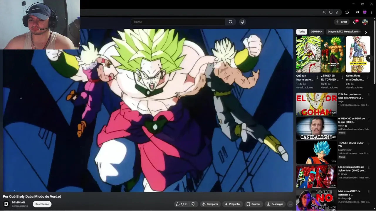Click the Broly video player

coord(148,110)
